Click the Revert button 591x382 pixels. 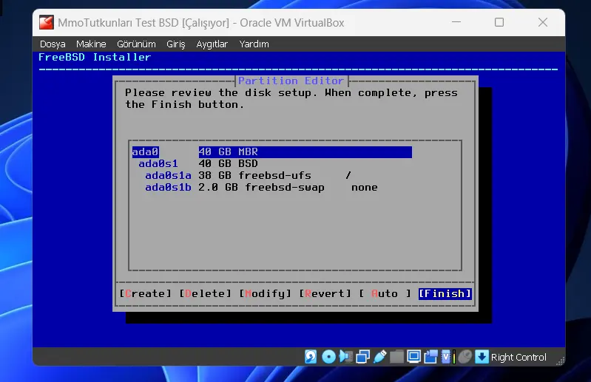coord(325,293)
